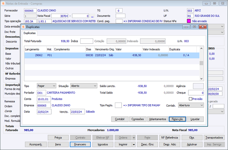The image size is (228, 150).
Task: Click the grid scrollbar down arrow
Action: point(201,79)
